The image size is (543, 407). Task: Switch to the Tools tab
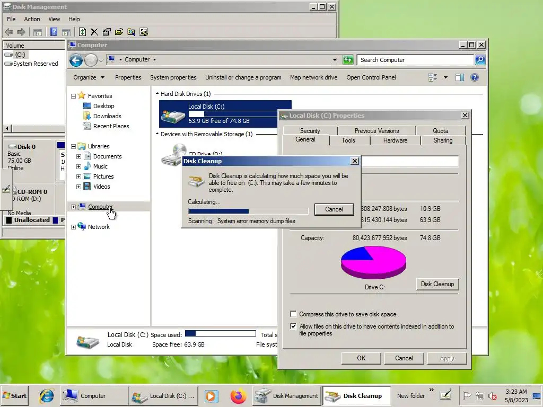pos(348,140)
